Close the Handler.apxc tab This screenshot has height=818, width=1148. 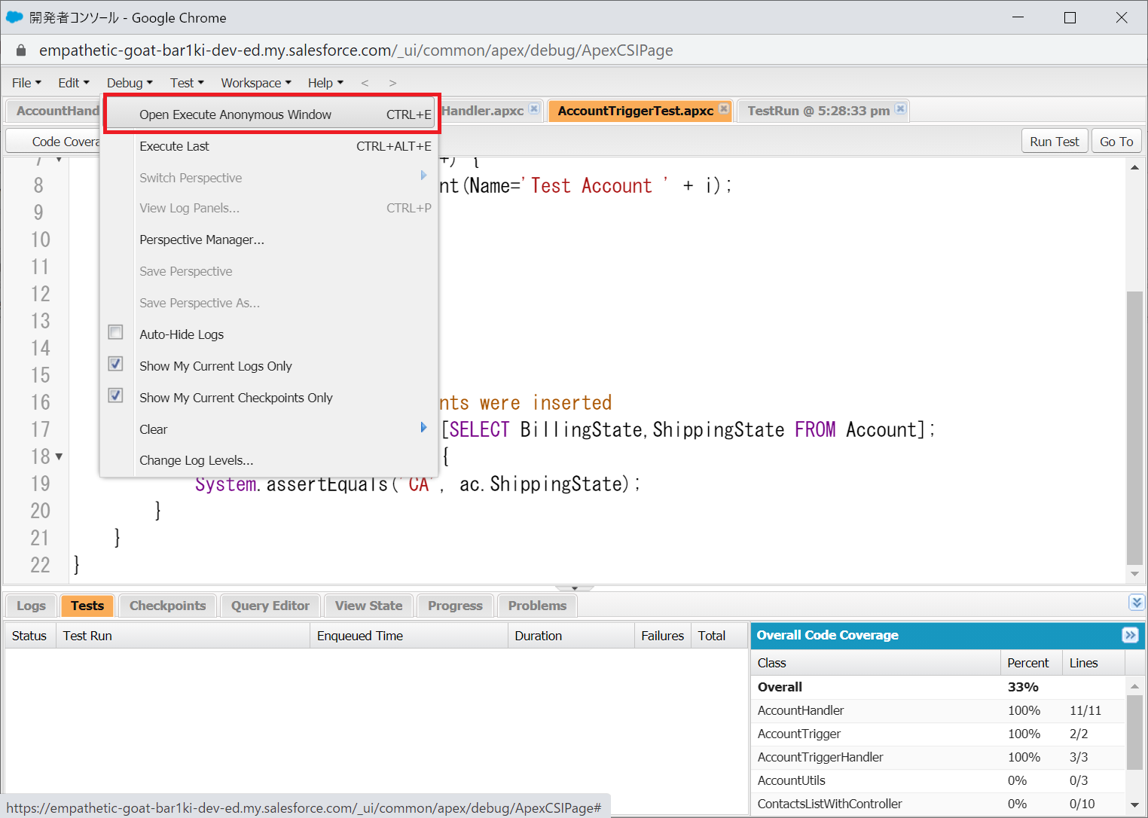pyautogui.click(x=534, y=108)
